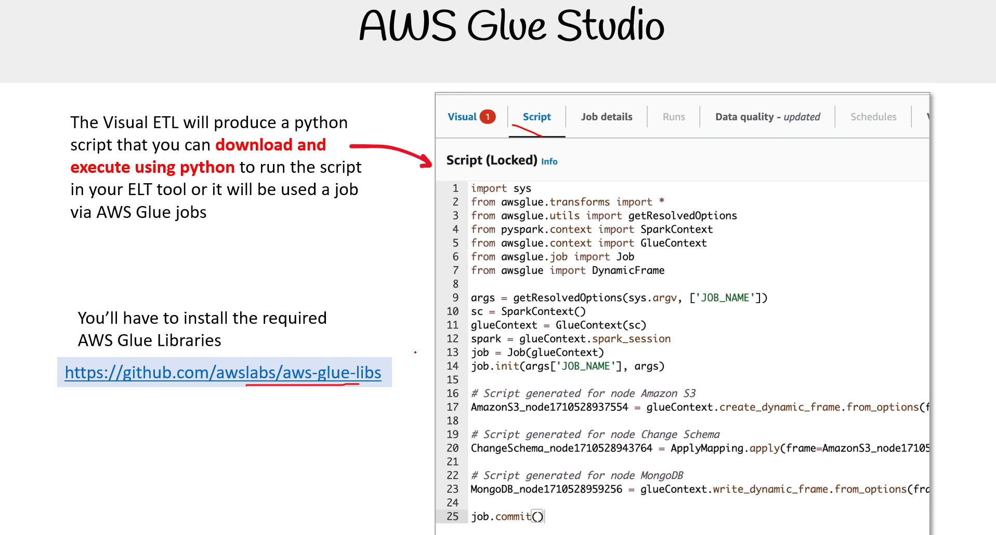996x535 pixels.
Task: Click code line 1 'import sys'
Action: 501,188
